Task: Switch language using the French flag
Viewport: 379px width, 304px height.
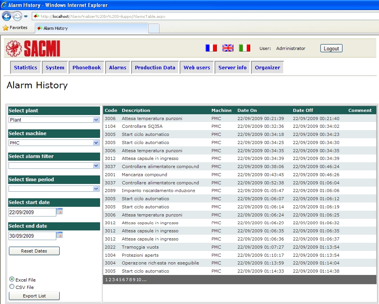Action: pyautogui.click(x=211, y=48)
